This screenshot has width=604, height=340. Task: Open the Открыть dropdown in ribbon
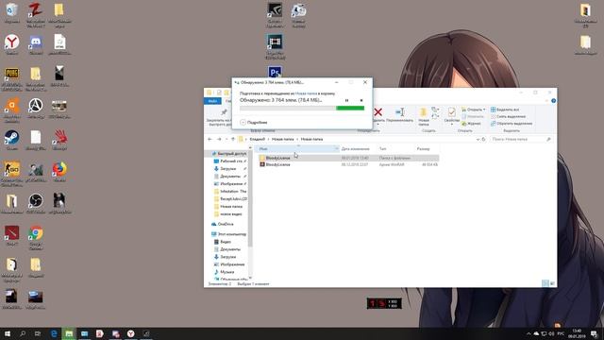click(474, 110)
